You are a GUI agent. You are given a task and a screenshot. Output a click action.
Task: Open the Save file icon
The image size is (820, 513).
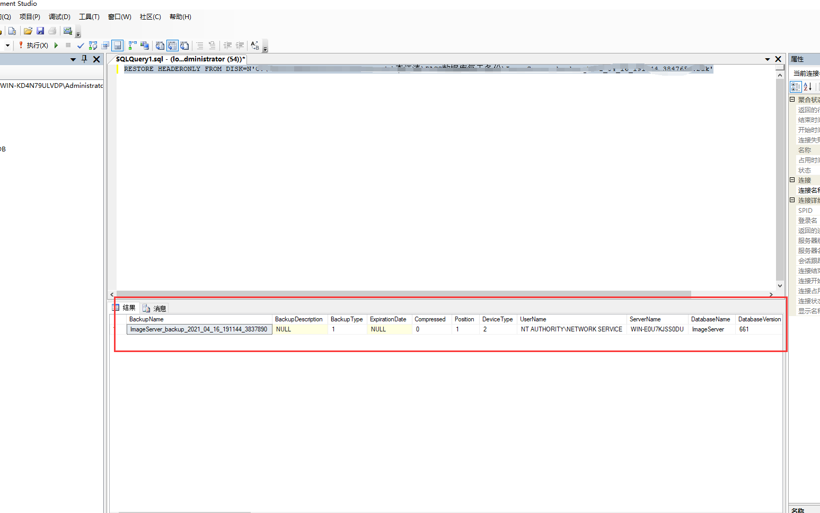tap(40, 31)
